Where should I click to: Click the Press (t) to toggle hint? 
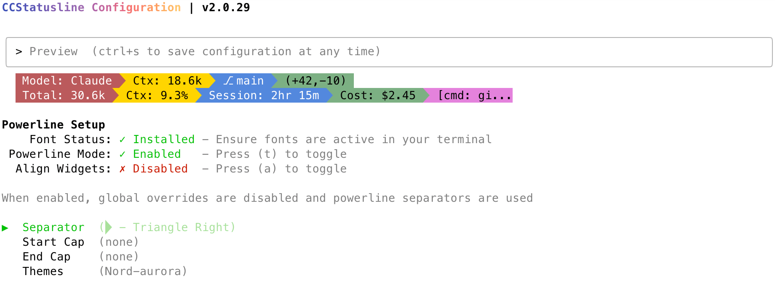click(x=281, y=154)
